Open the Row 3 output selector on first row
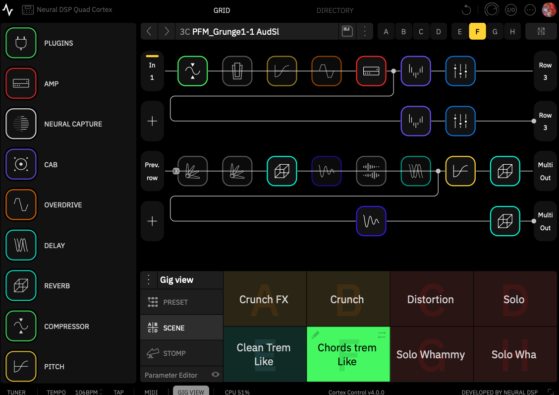 pyautogui.click(x=545, y=71)
